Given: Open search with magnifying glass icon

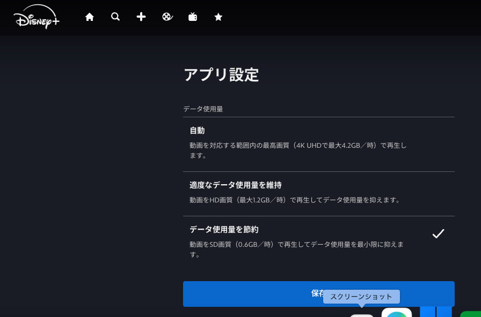Looking at the screenshot, I should tap(115, 17).
